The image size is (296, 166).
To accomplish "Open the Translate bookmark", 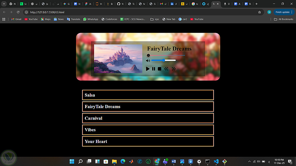I will tap(73, 19).
